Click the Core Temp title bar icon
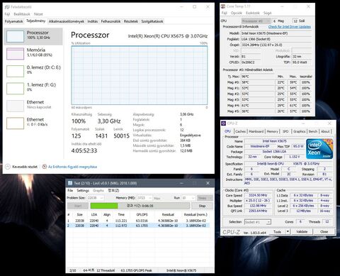 (x=223, y=6)
